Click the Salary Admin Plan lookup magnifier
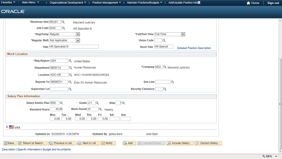This screenshot has width=282, height=159. [x=61, y=103]
